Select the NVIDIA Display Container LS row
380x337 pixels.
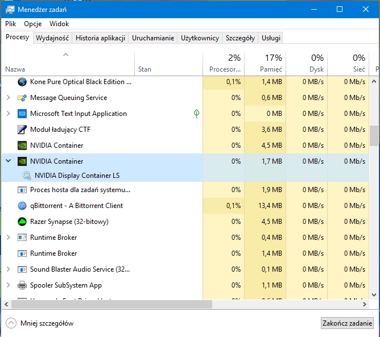[185, 176]
